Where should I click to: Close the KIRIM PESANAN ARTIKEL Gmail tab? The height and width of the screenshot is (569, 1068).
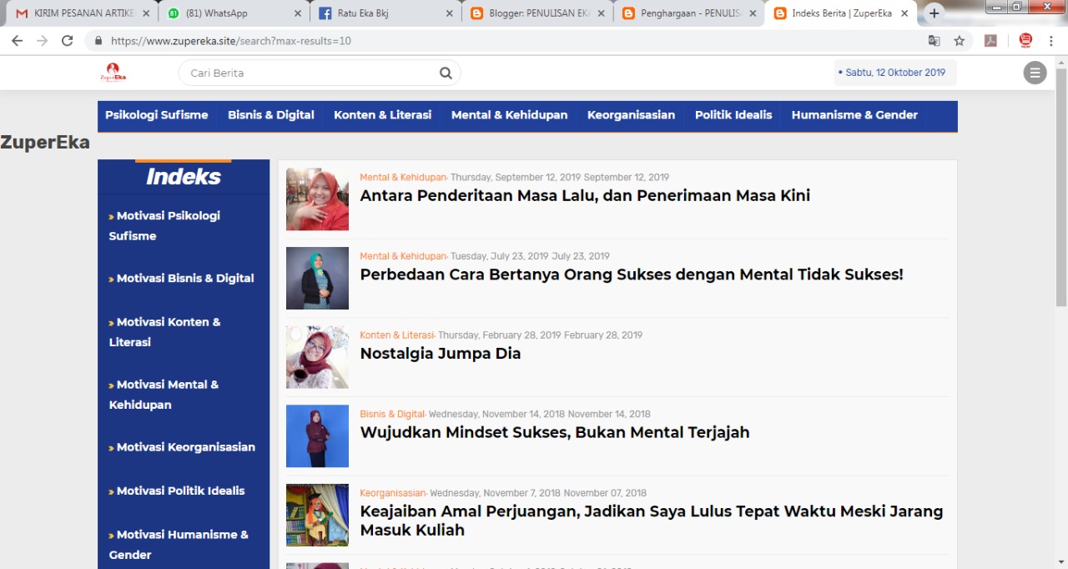tap(145, 13)
